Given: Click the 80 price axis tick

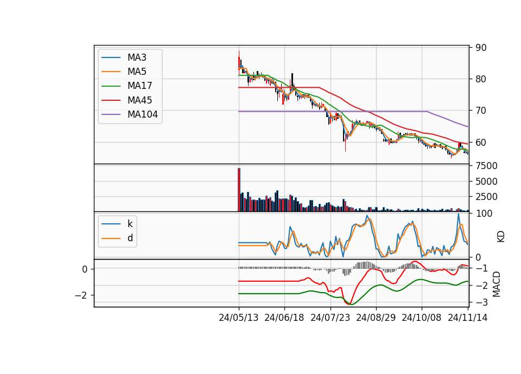Looking at the screenshot, I should click(481, 79).
